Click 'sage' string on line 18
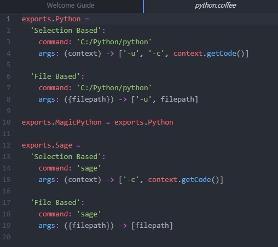Screen dimensions: 278x247 click(x=89, y=214)
